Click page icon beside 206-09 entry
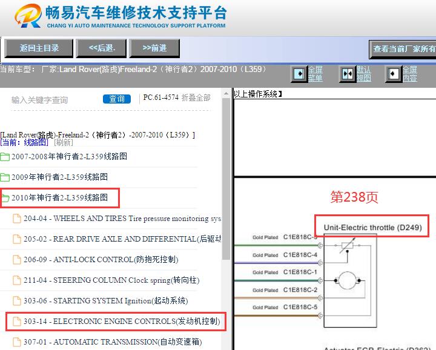Screen dimensions: 436x350 click(x=17, y=260)
